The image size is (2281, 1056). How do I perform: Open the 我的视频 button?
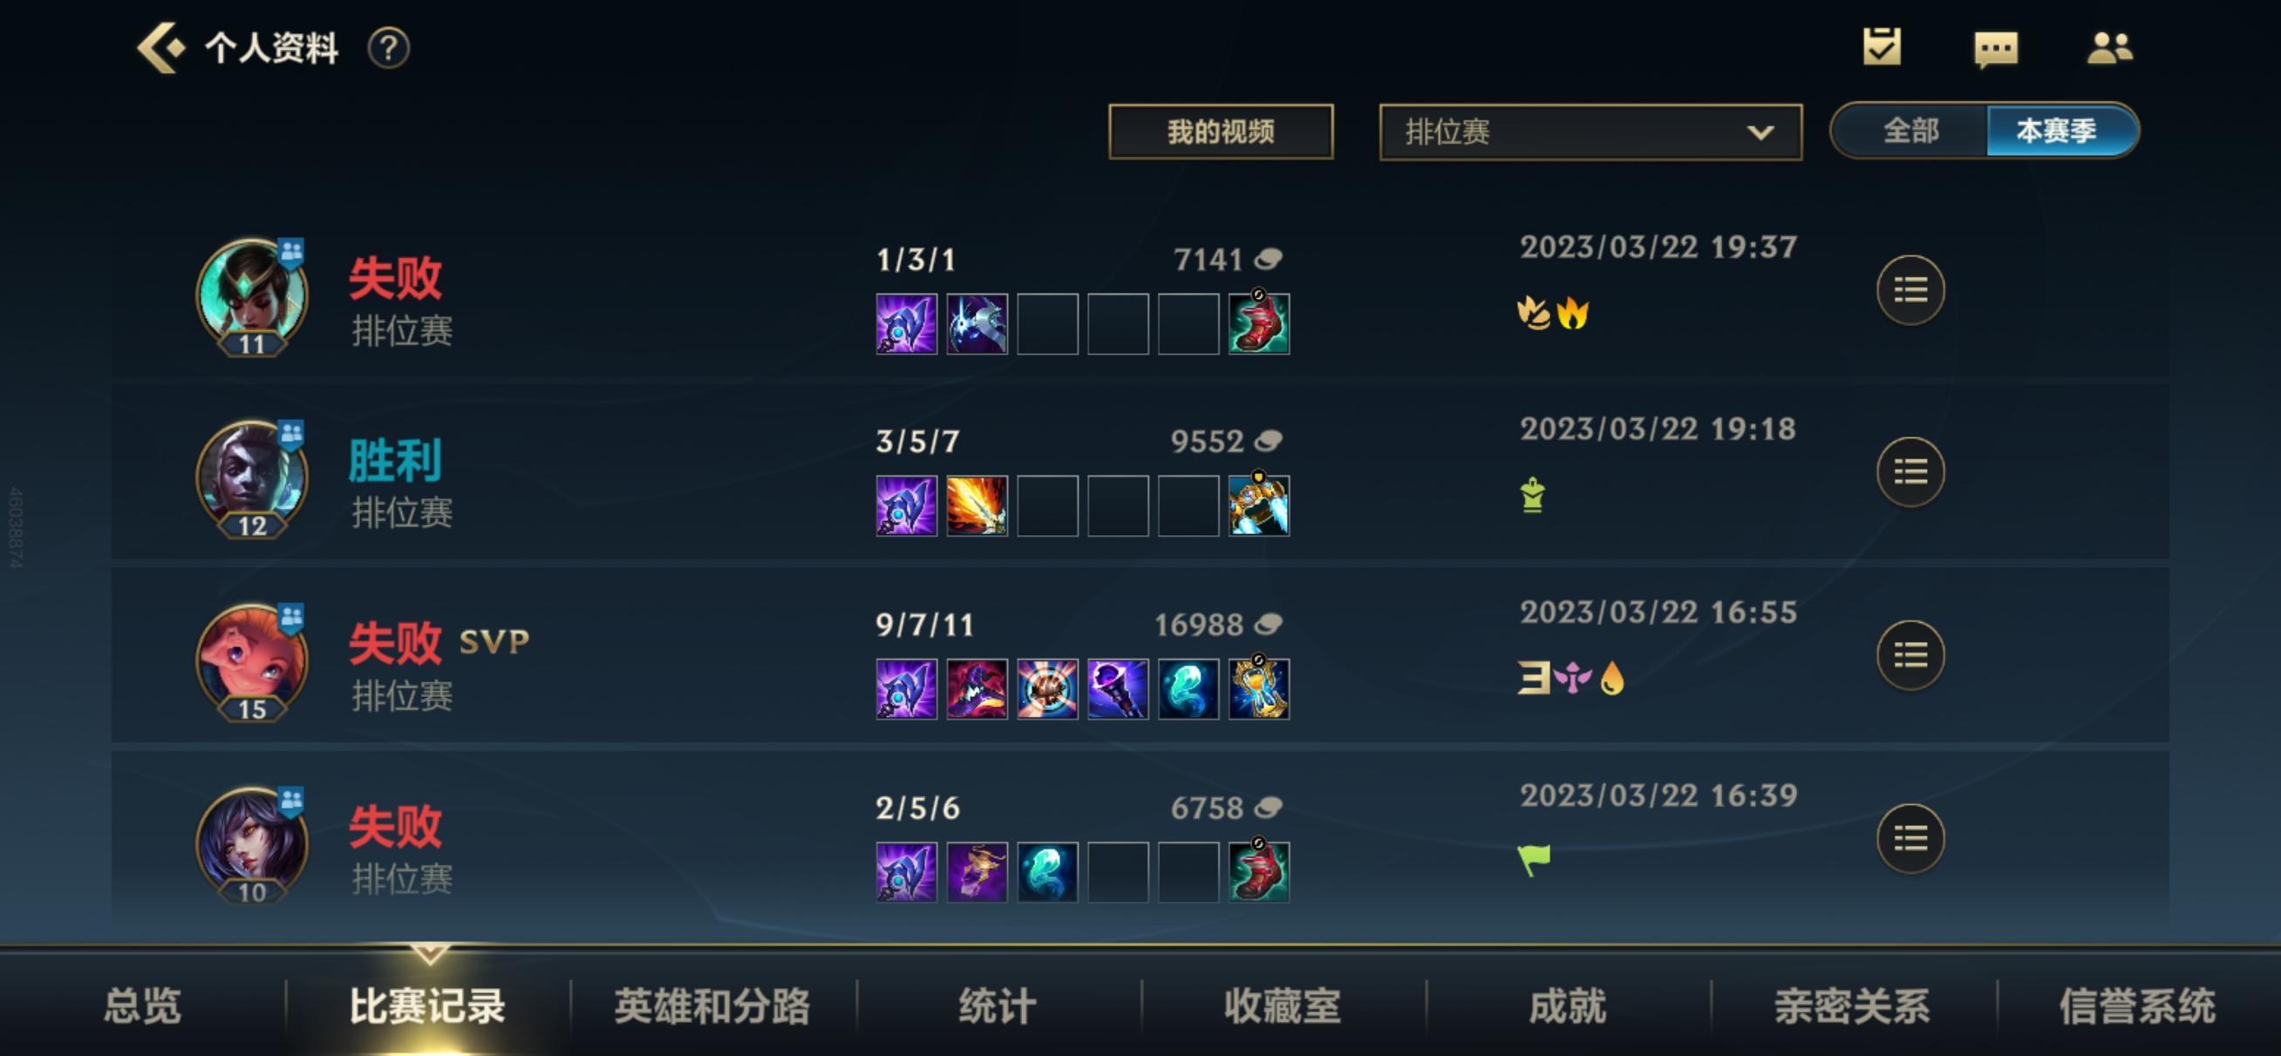[1220, 132]
